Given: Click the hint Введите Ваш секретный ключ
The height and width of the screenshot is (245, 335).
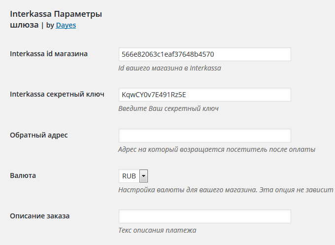Looking at the screenshot, I should (x=168, y=108).
